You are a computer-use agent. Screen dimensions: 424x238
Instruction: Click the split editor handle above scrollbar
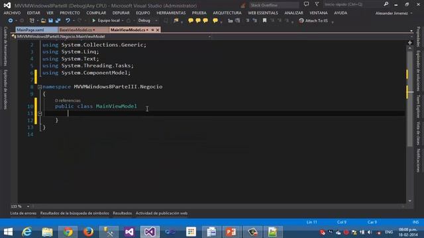coord(410,42)
